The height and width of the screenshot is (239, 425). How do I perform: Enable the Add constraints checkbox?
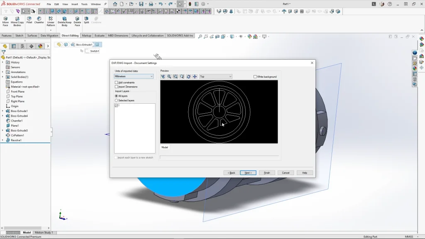[117, 83]
